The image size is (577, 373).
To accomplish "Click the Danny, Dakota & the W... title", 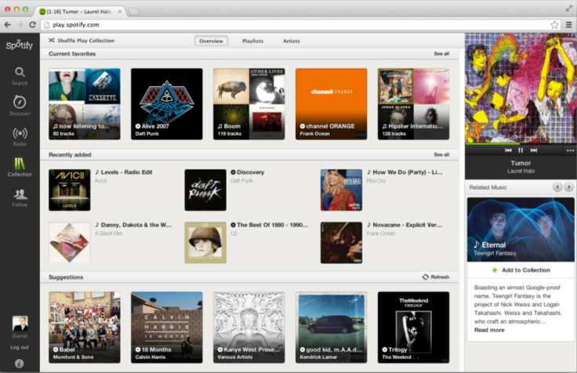I will (x=136, y=225).
